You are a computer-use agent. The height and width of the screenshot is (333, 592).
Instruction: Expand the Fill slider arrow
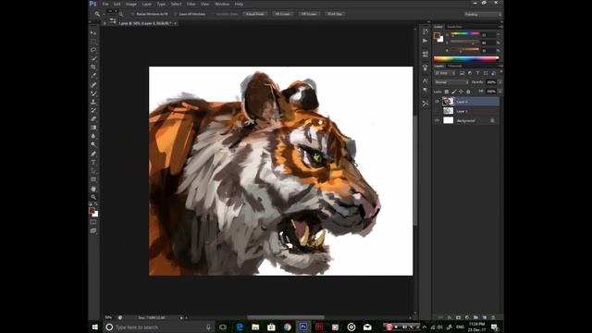(500, 92)
